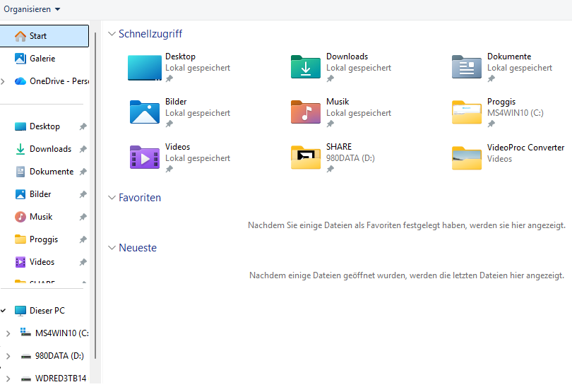This screenshot has height=387, width=572.
Task: Click the MS4WIN10 drive icon
Action: tap(25, 333)
